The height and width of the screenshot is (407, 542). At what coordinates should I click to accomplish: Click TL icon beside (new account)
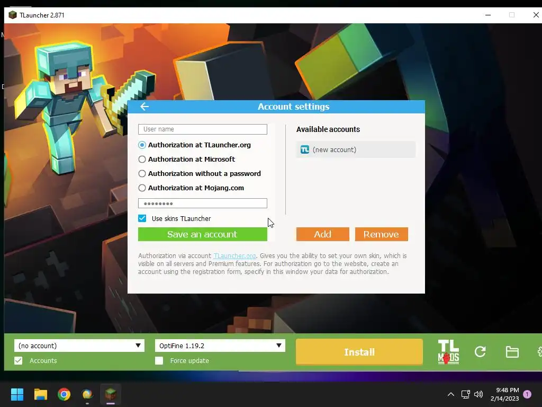304,149
